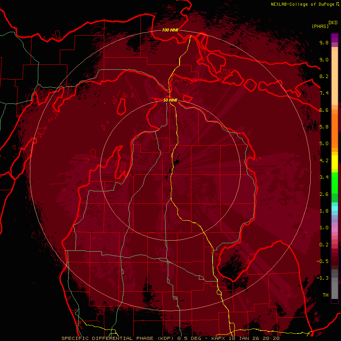Click the 0.2 scale value
The image size is (341, 341).
pos(324,245)
